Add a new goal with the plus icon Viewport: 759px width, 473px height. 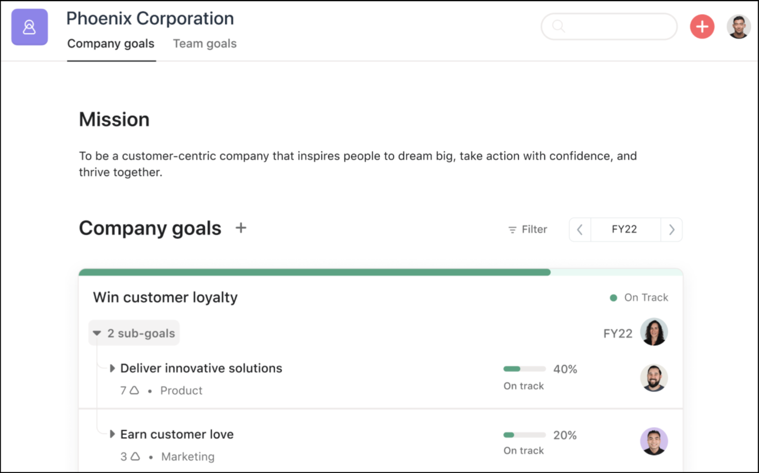(x=241, y=228)
